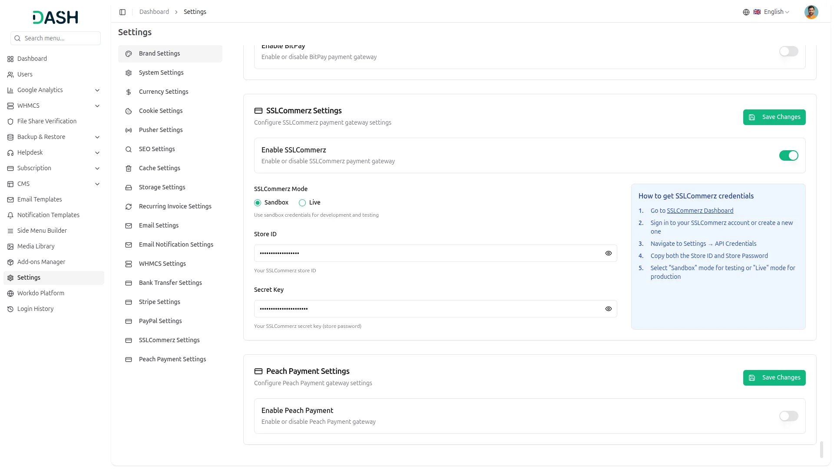Click the Email Templates envelope icon
Viewport: 834px width, 469px height.
coord(10,200)
